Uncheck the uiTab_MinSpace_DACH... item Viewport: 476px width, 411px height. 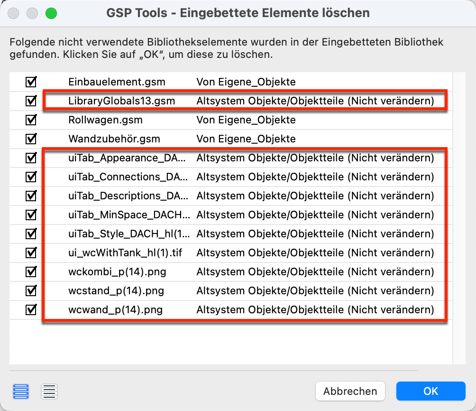tap(31, 215)
